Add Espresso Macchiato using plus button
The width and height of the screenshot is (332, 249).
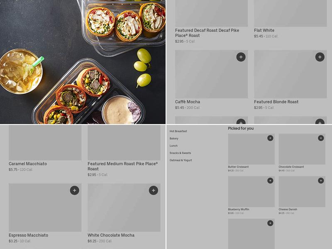(x=75, y=190)
